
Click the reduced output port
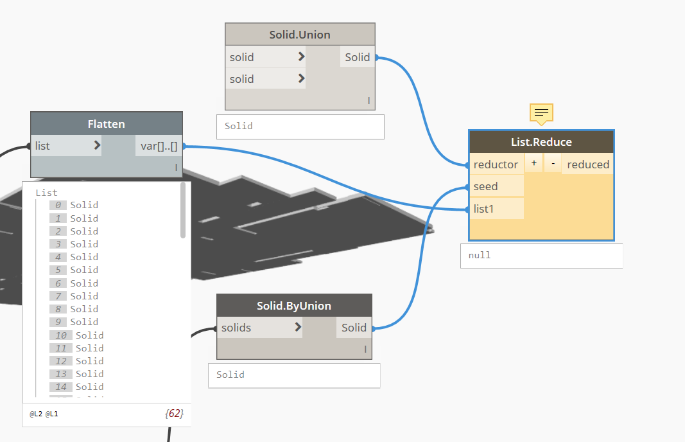[x=587, y=164]
